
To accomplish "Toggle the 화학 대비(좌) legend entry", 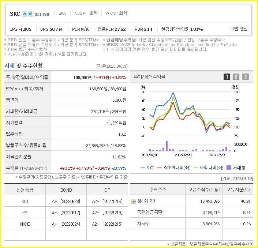I will tap(209, 168).
